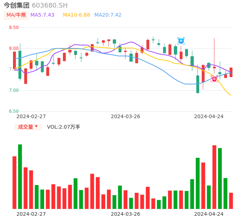This screenshot has height=219, width=248.
Task: Click the red bull signal marker icon
Action: click(x=214, y=79)
